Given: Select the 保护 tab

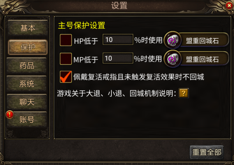Looking at the screenshot, I should 28,47.
